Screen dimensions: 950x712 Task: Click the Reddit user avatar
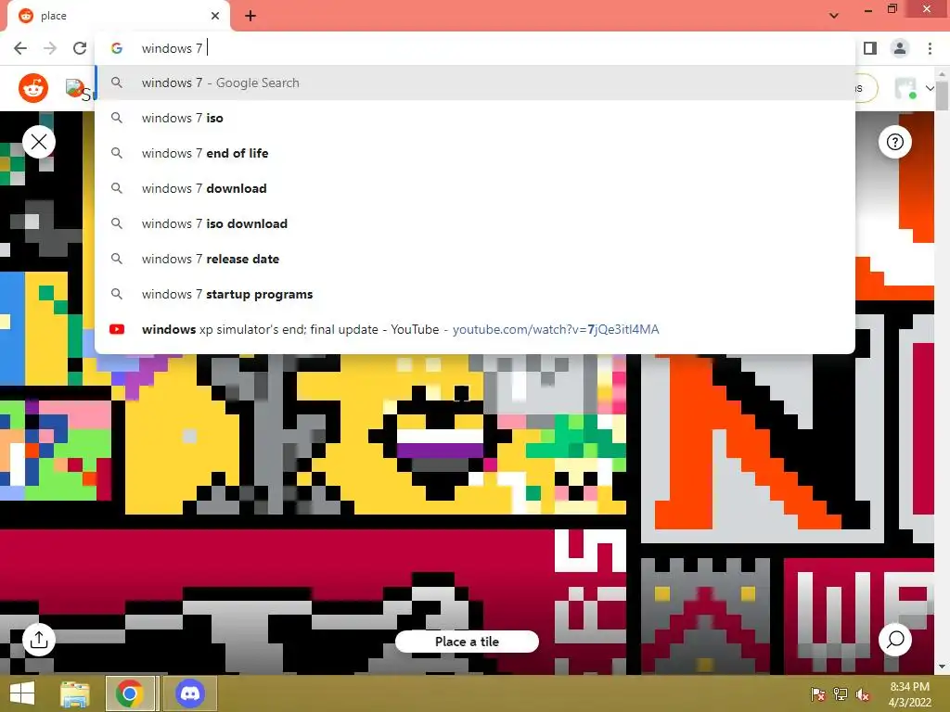point(905,88)
